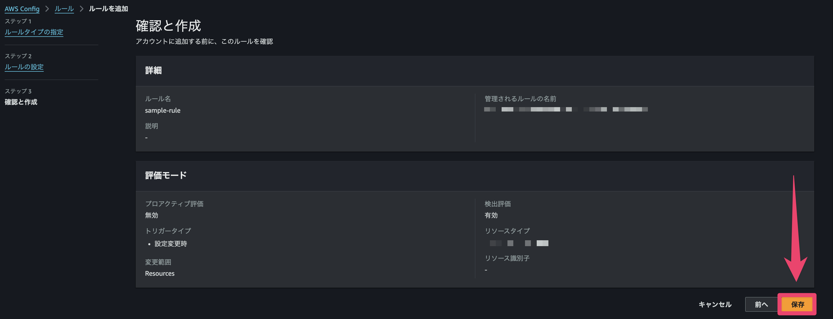The width and height of the screenshot is (833, 319).
Task: Click the リソースタイプ value area
Action: (x=517, y=243)
